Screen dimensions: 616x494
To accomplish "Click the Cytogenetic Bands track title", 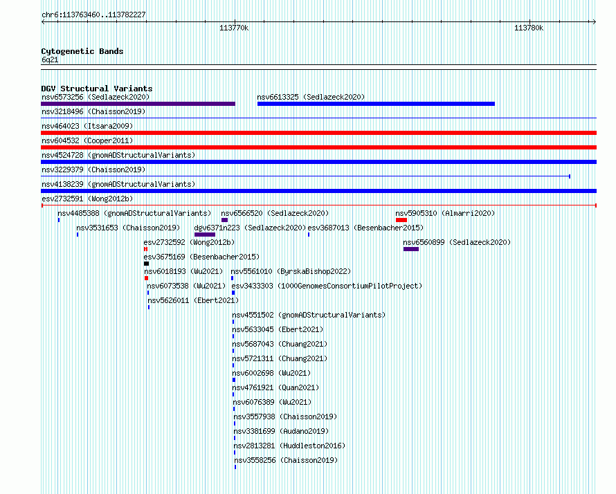I will tap(82, 51).
